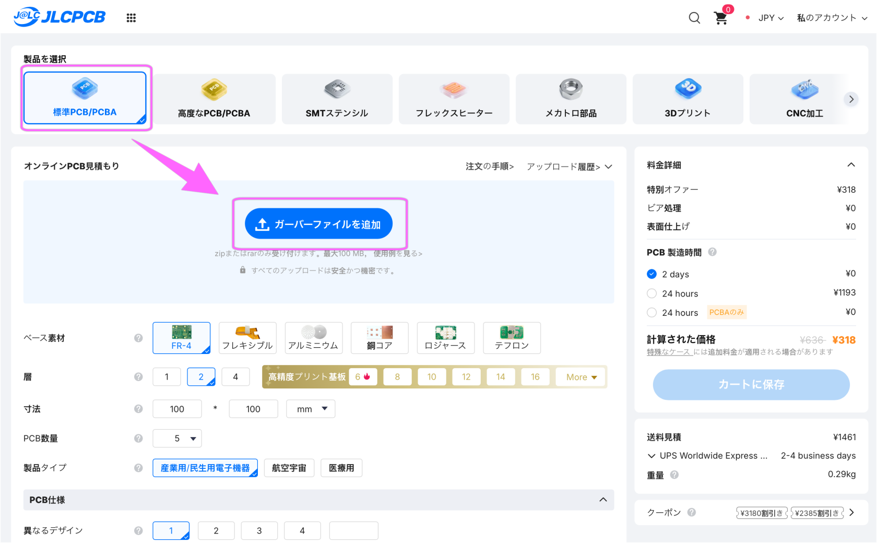The width and height of the screenshot is (877, 543).
Task: Choose アルミニウム base material
Action: (x=314, y=338)
